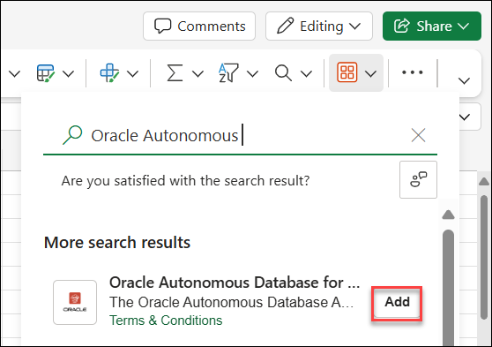Open the Terms & Conditions link
The height and width of the screenshot is (347, 492).
[x=166, y=321]
